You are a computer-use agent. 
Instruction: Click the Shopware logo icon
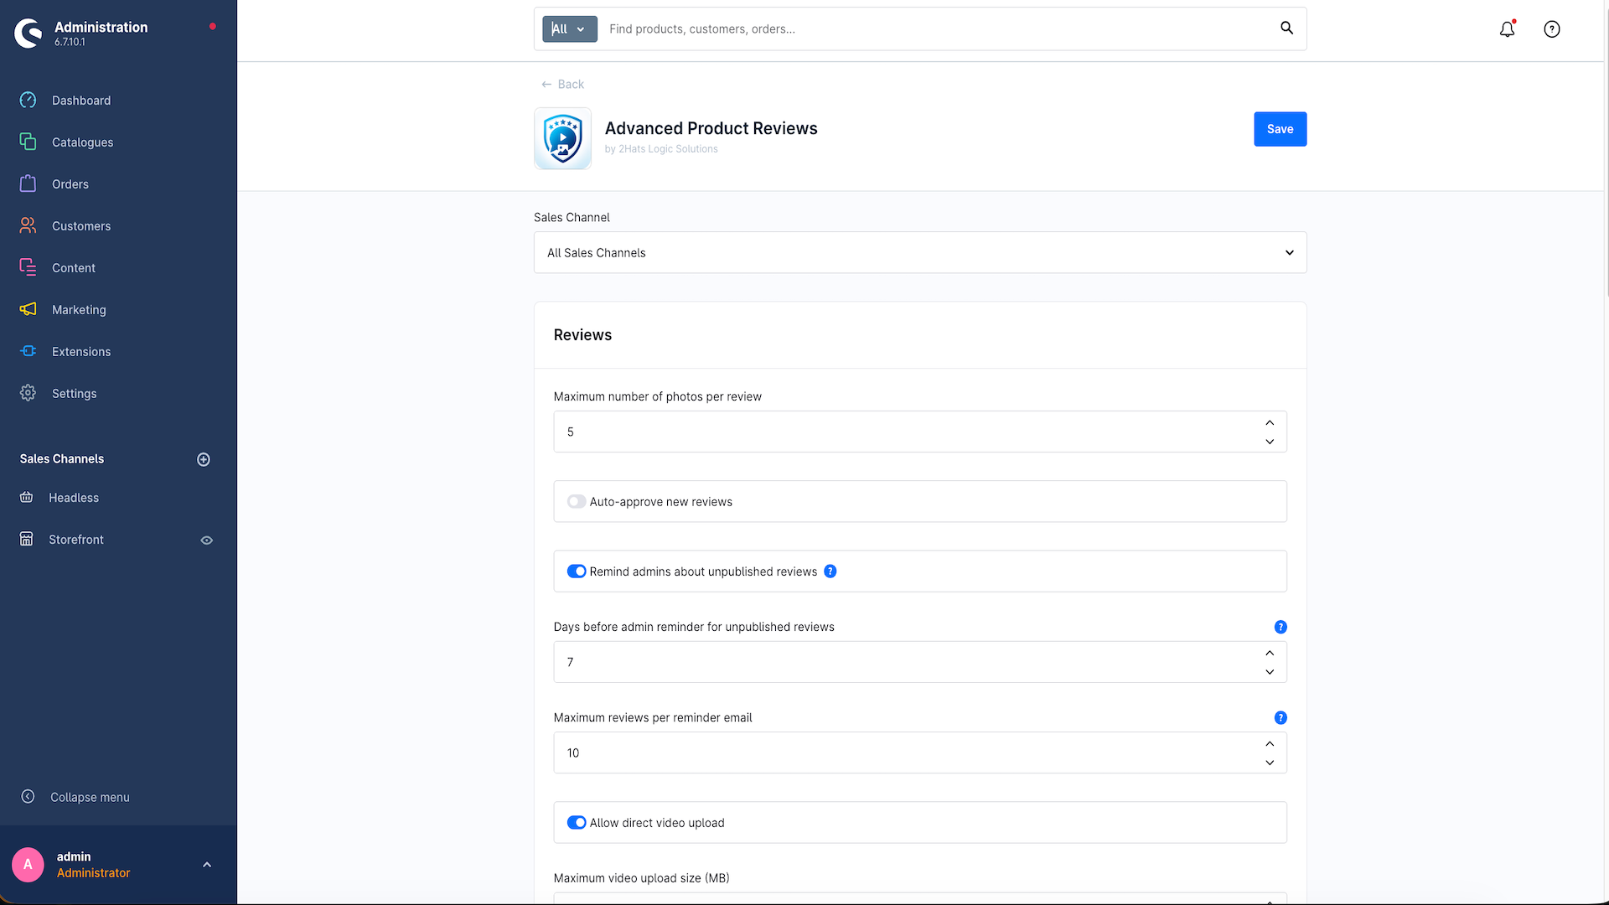pos(28,34)
